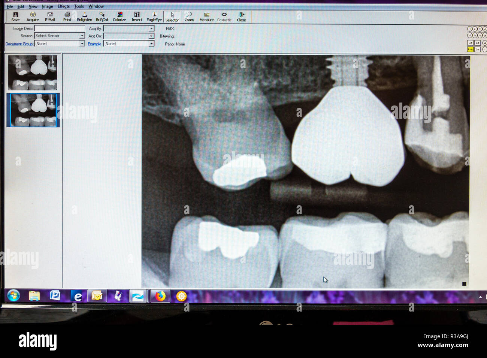The image size is (487, 358).
Task: Open the Brt\Cnt adjustment tool
Action: pos(102,17)
